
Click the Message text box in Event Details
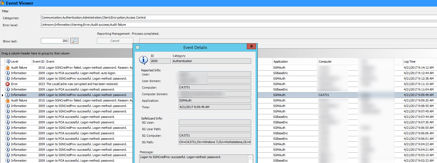[x=194, y=159]
